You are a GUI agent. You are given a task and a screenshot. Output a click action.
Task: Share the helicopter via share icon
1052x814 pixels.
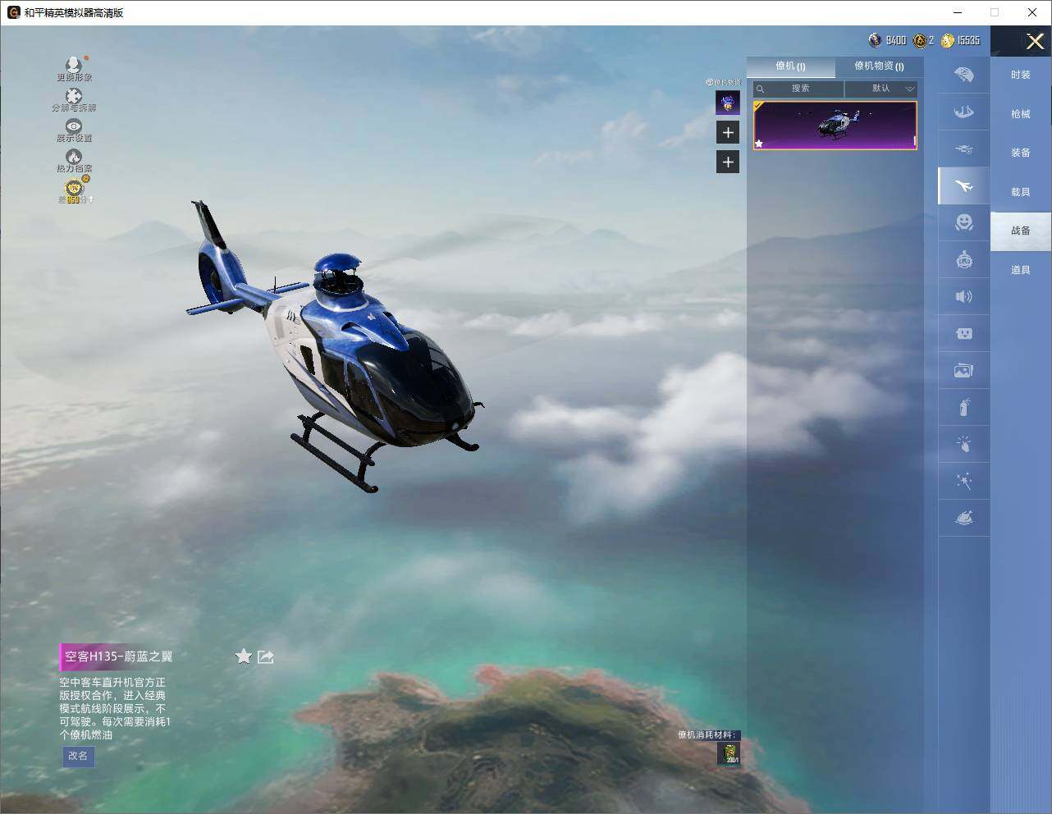click(265, 656)
